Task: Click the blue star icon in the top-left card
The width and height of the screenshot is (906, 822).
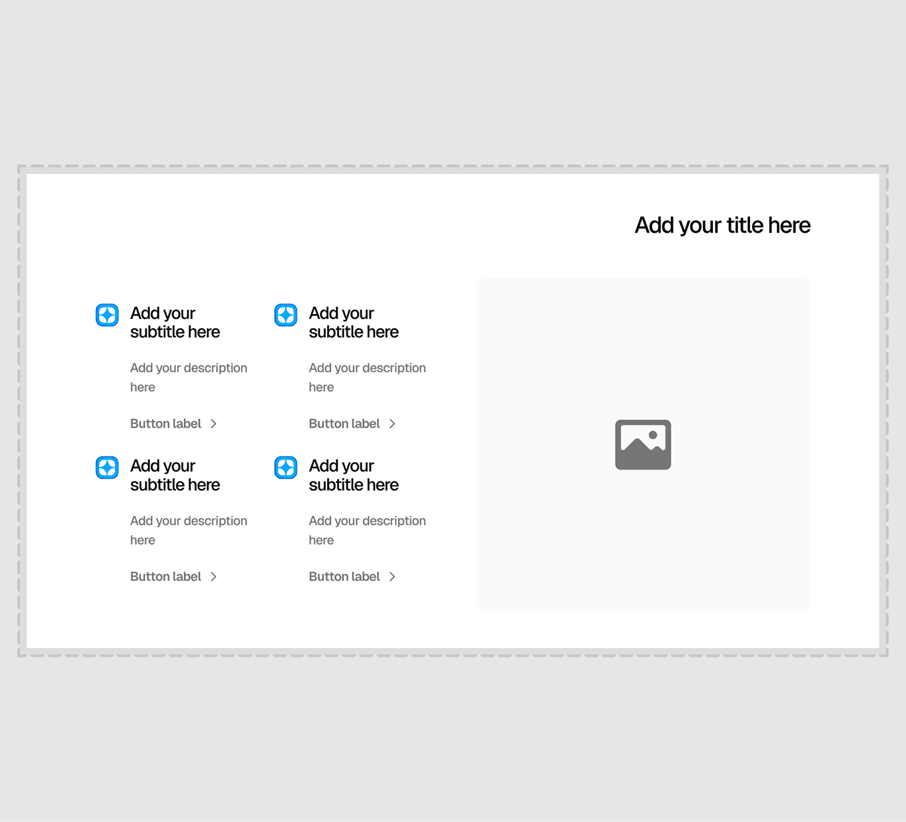Action: [107, 315]
